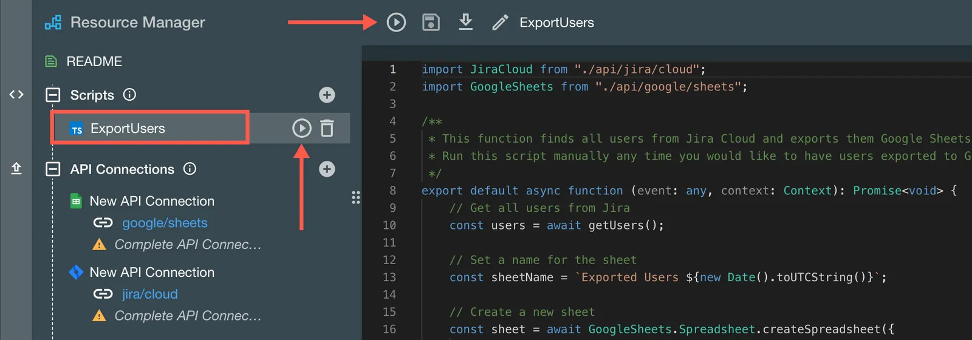The height and width of the screenshot is (340, 972).
Task: Rename script using the pencil icon
Action: tap(500, 22)
